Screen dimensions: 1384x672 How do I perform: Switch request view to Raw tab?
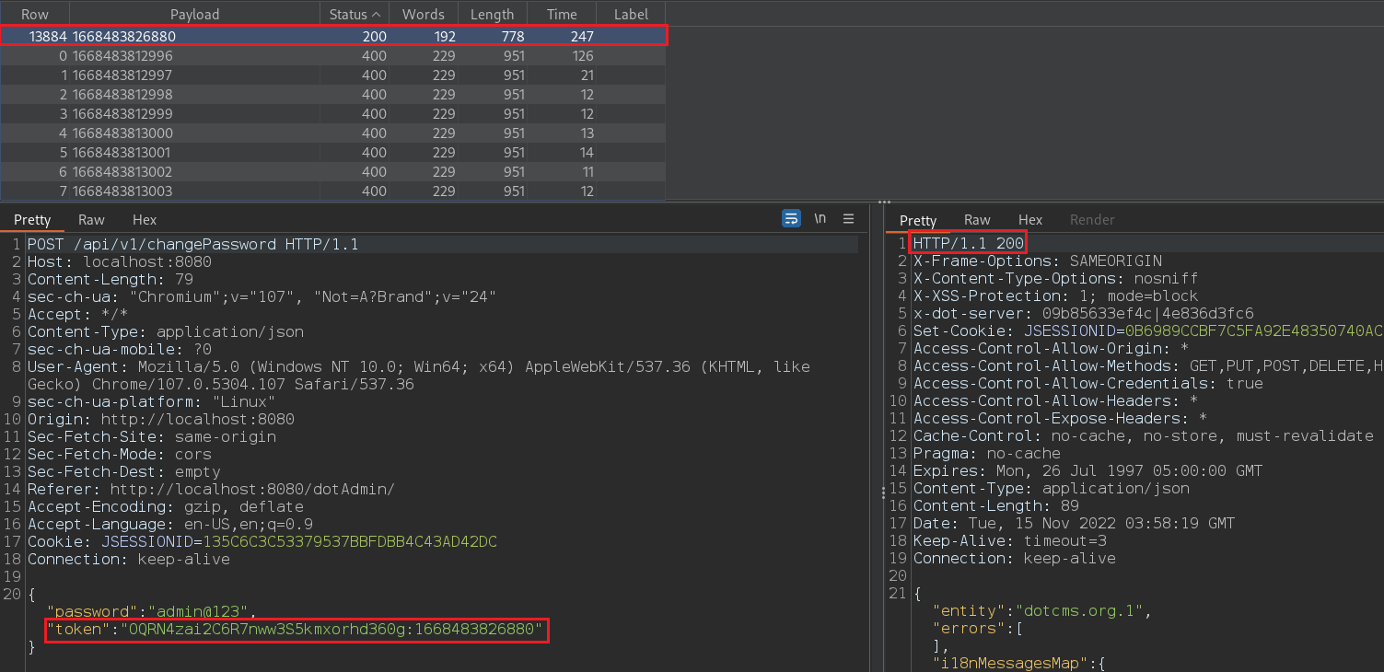91,220
